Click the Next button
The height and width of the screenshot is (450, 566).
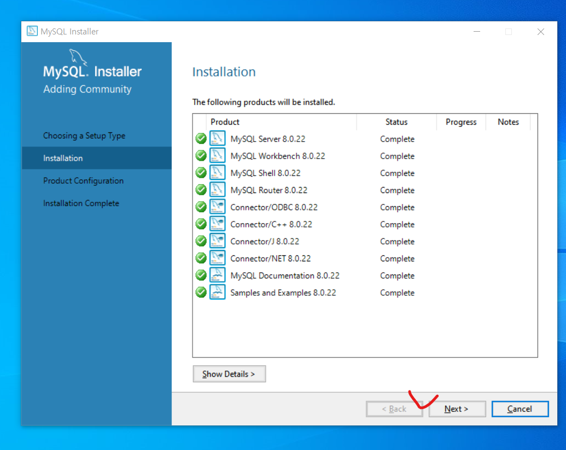pyautogui.click(x=457, y=409)
